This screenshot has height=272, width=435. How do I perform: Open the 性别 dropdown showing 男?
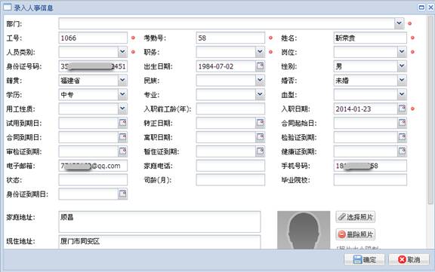click(402, 66)
